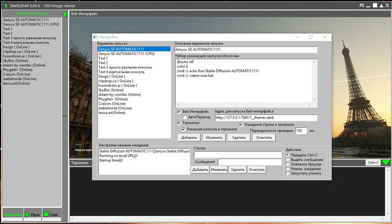Select the Запустить утилиту radio option
This screenshot has width=392, height=224.
pos(287,173)
